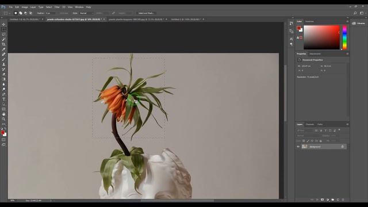Open the collapsed Paragraph panel icon
368x207 pixels.
(292, 44)
